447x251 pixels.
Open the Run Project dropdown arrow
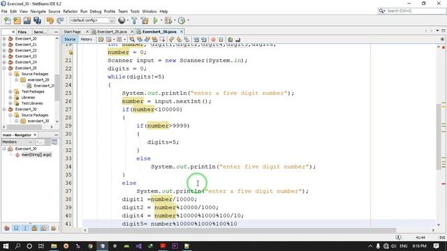click(161, 20)
